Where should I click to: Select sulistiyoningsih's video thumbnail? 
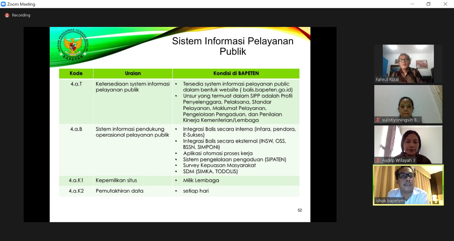coord(408,104)
